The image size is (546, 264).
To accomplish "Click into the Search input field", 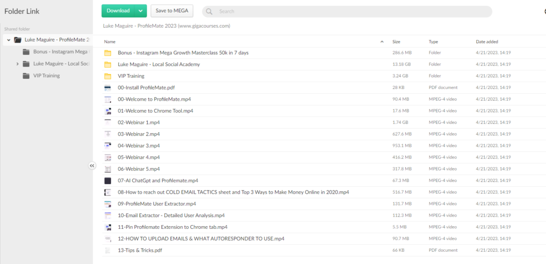I will tap(352, 11).
